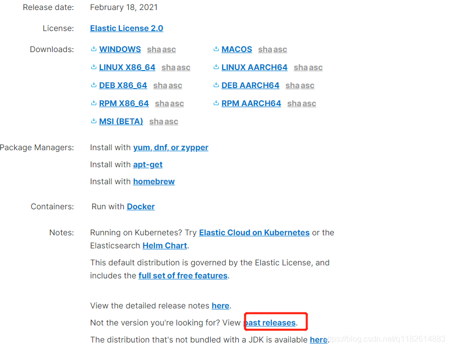Download the LINUX X86_64 package
Screen dimensions: 450x348
(x=127, y=67)
